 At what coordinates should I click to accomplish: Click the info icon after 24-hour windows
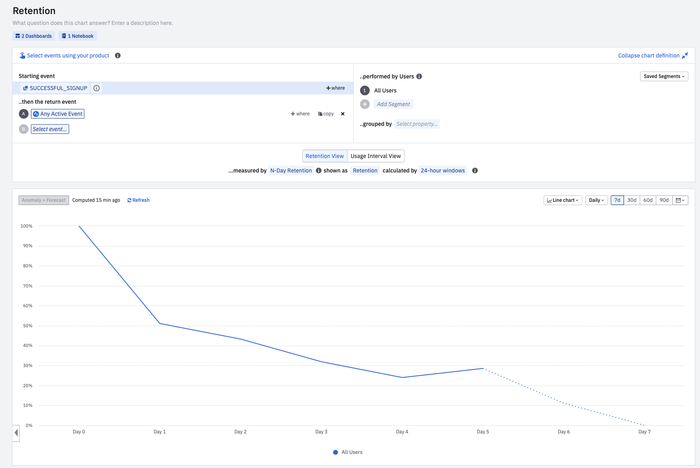pyautogui.click(x=475, y=170)
